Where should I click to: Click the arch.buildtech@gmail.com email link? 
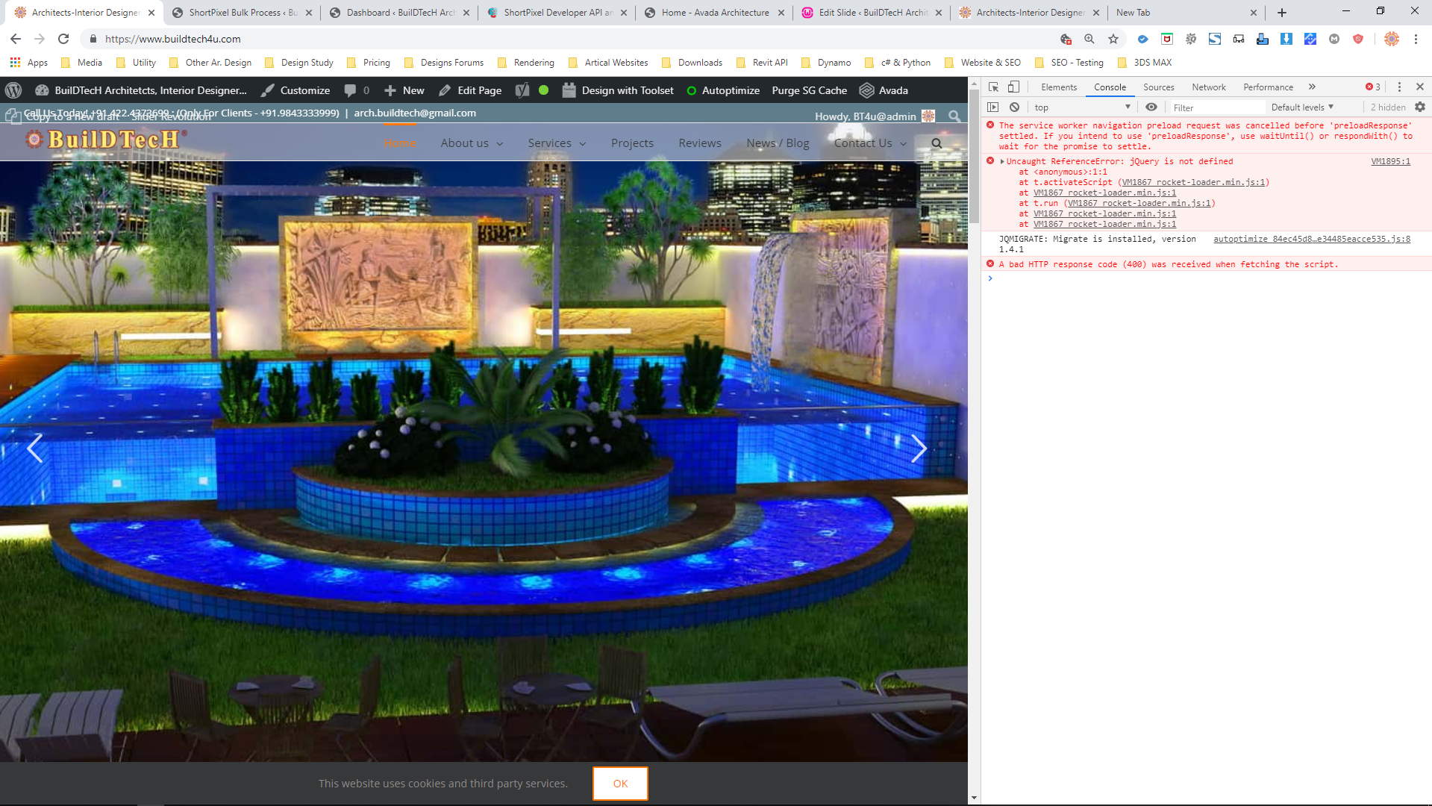pos(415,113)
